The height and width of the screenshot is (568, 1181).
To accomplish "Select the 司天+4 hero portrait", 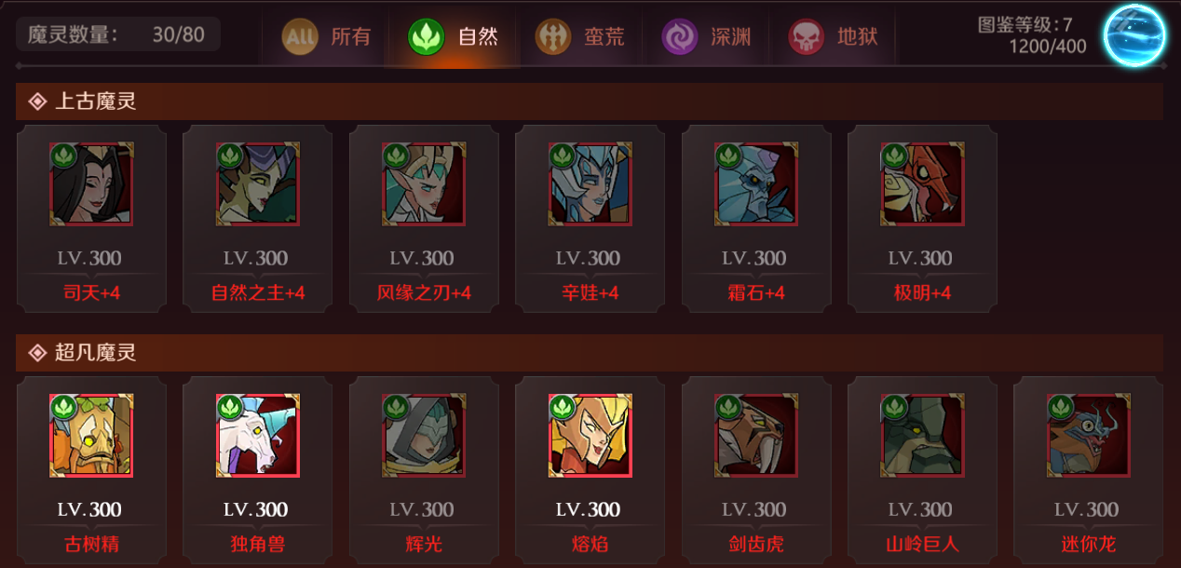I will tap(91, 183).
